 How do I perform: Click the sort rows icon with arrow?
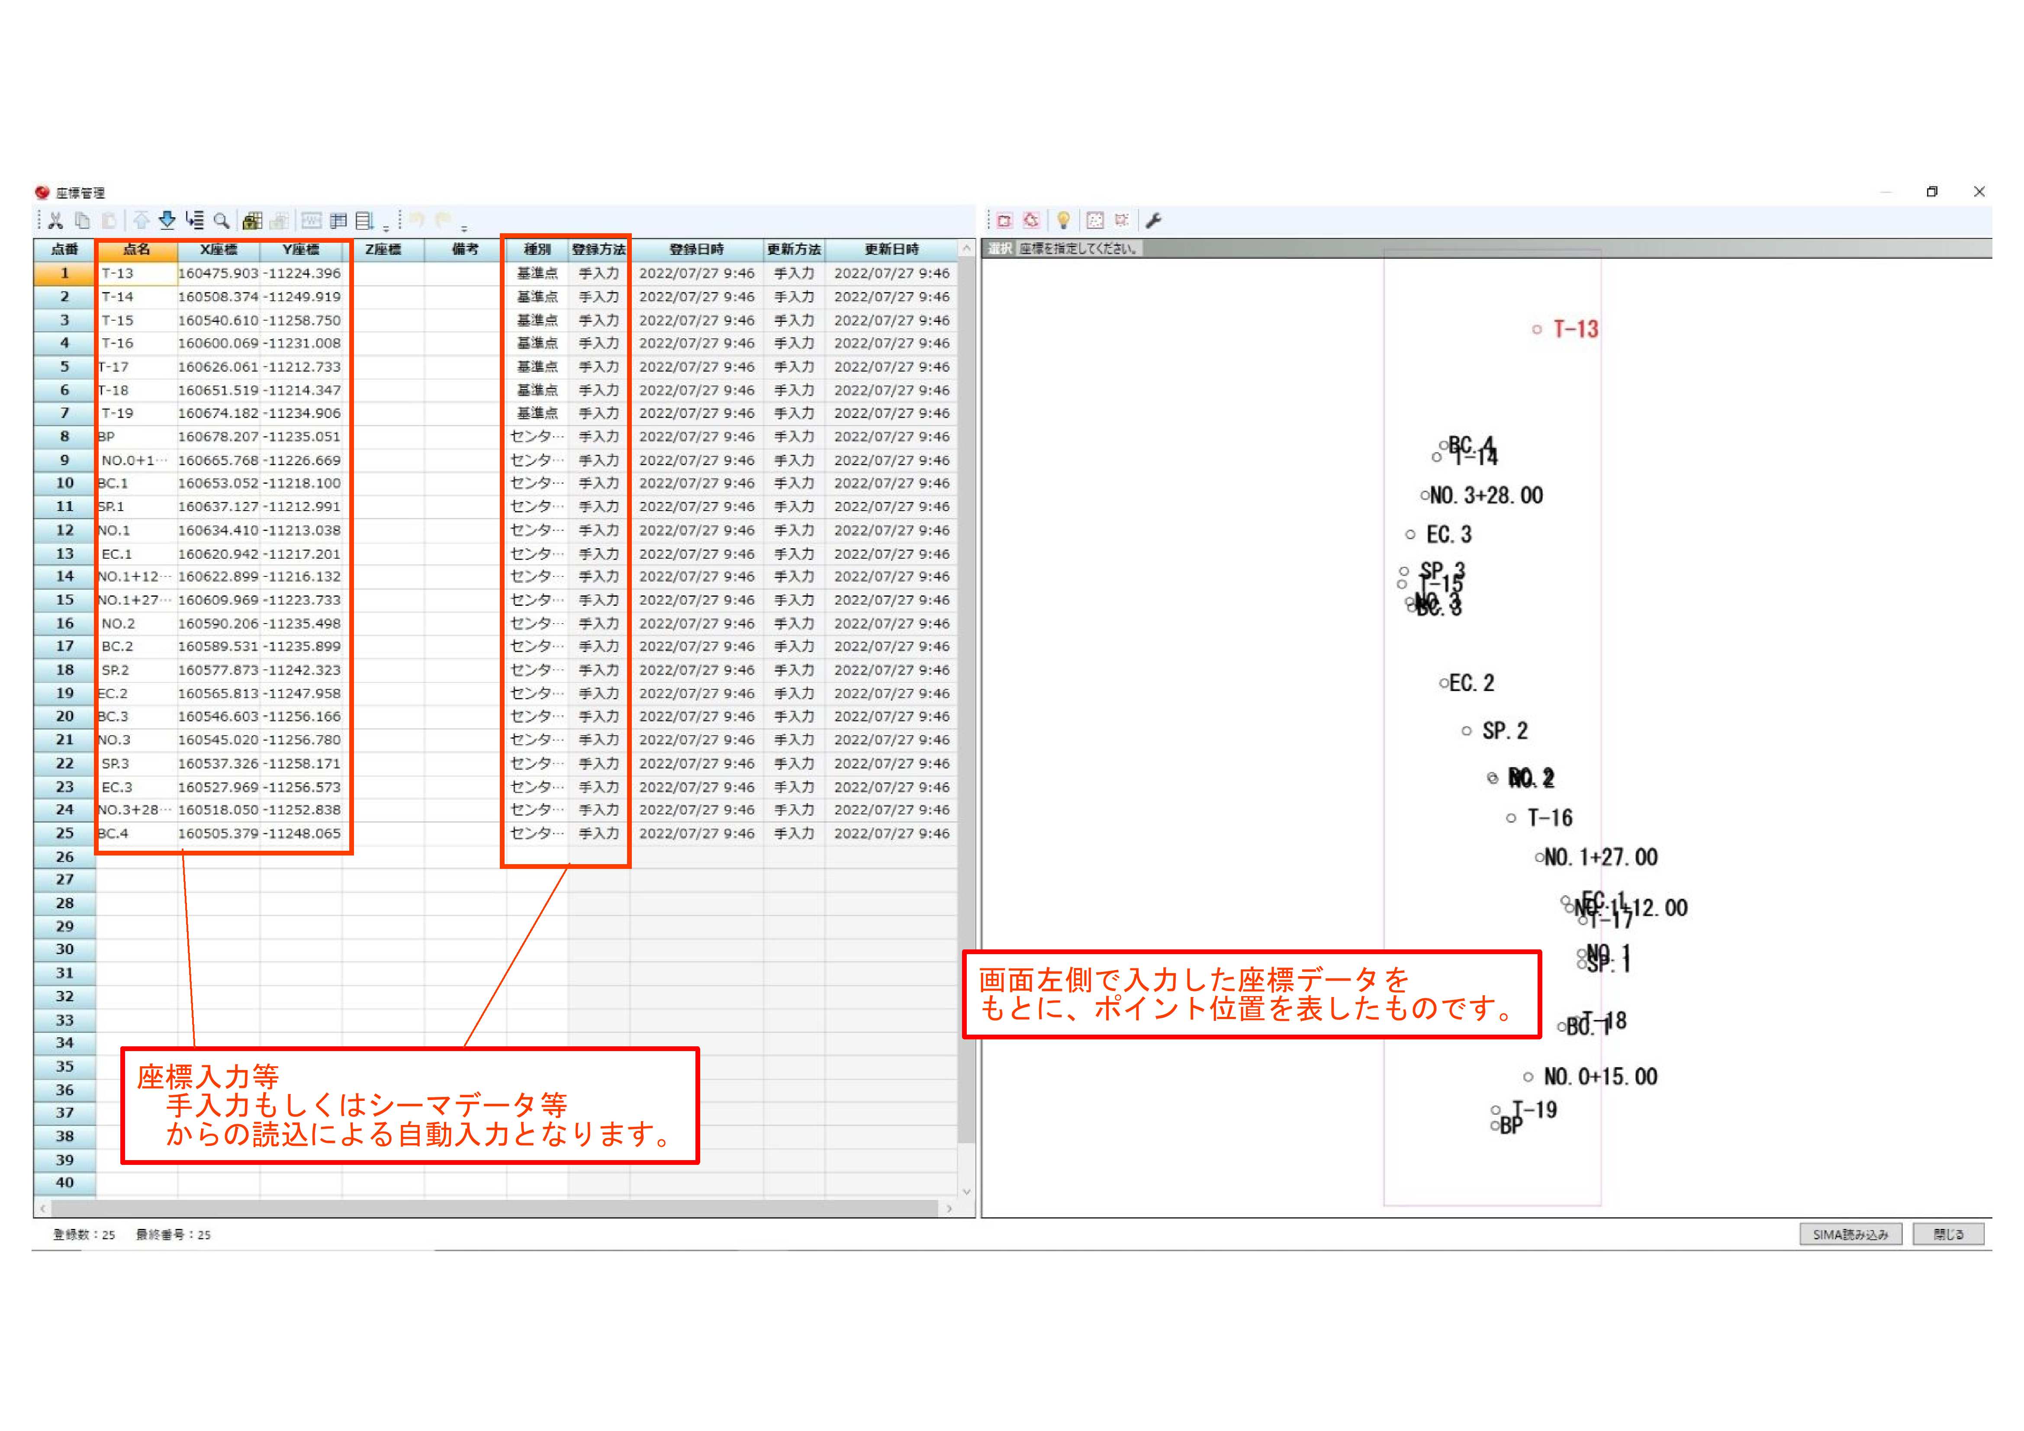[x=195, y=220]
